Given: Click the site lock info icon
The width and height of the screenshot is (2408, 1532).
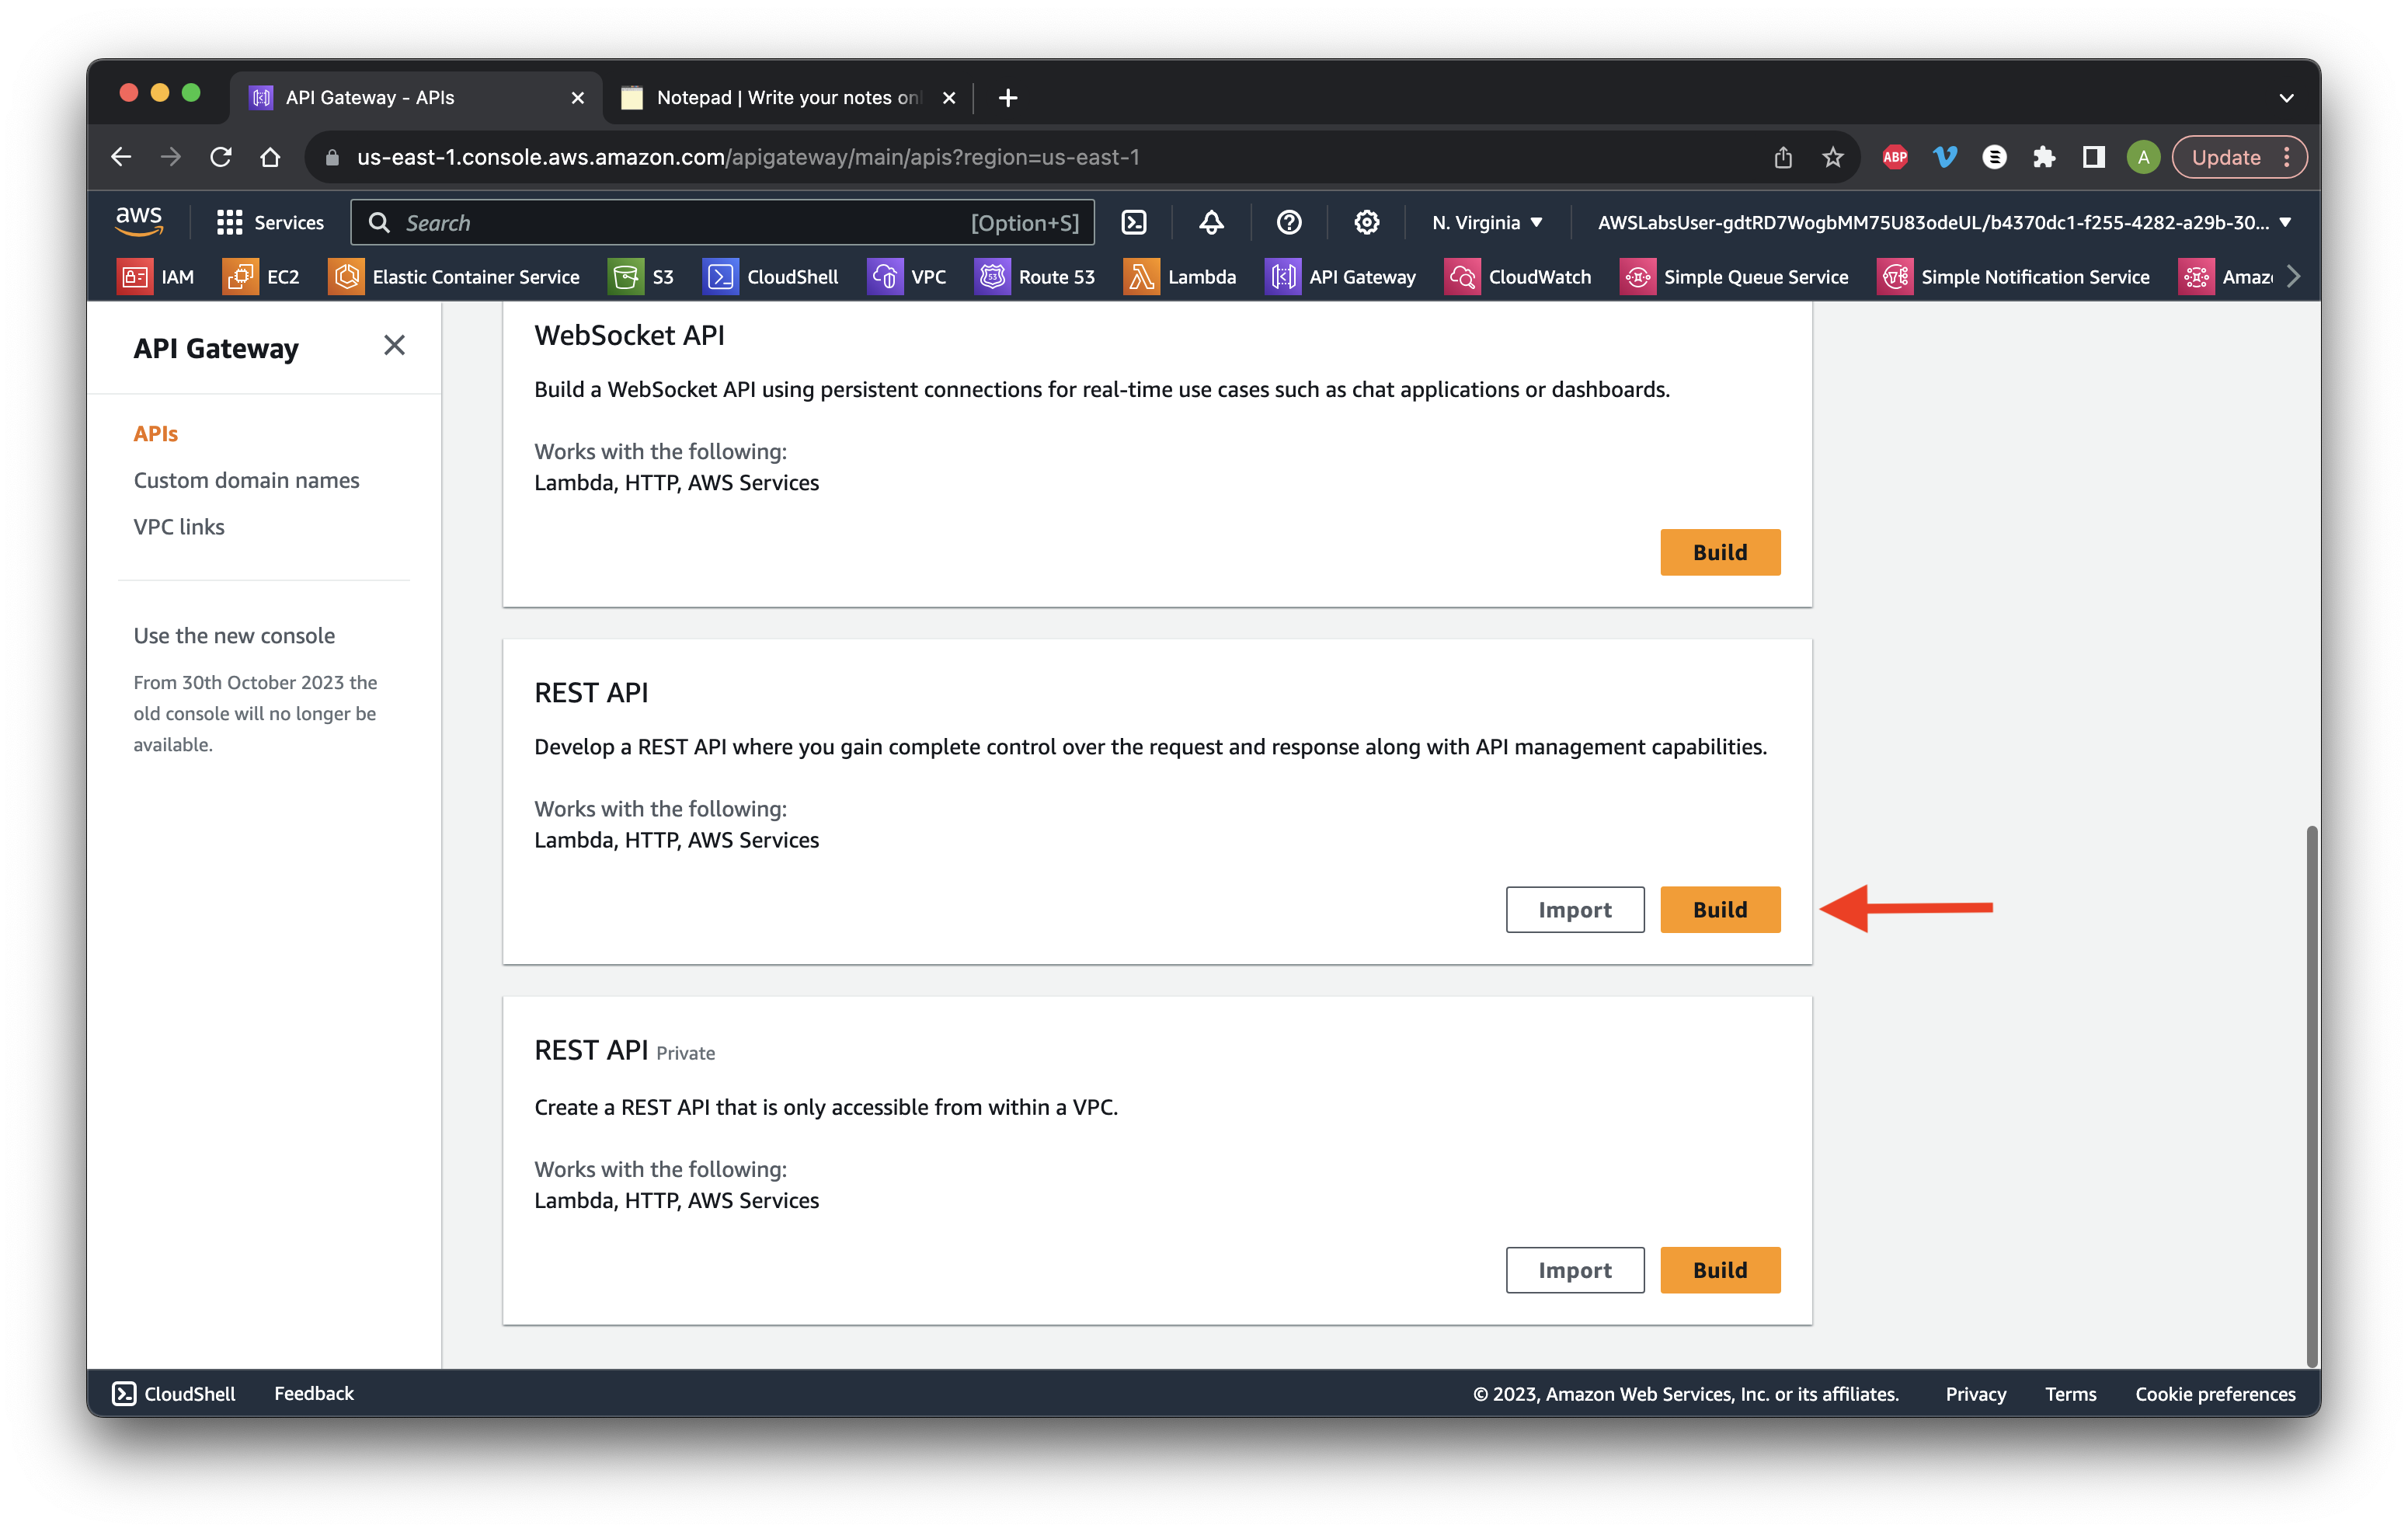Looking at the screenshot, I should point(333,157).
